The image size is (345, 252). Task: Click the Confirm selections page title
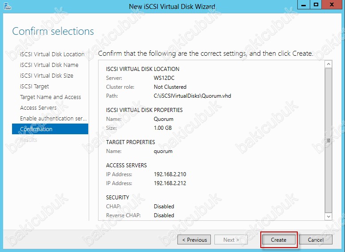click(x=53, y=31)
